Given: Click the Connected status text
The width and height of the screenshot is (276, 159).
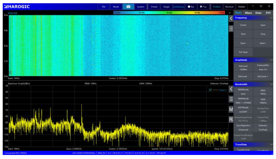Looking at the screenshot, I should point(16,153).
